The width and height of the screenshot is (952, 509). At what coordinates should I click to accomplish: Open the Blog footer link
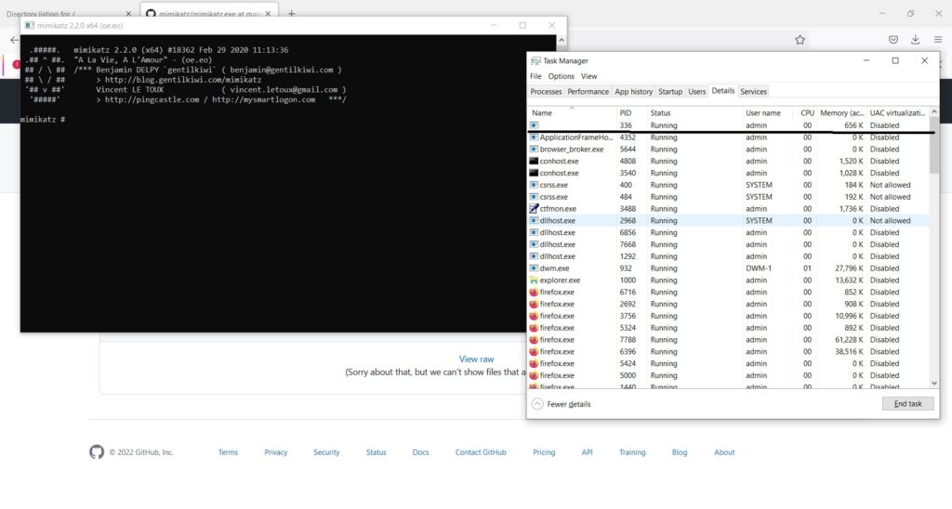pos(680,452)
